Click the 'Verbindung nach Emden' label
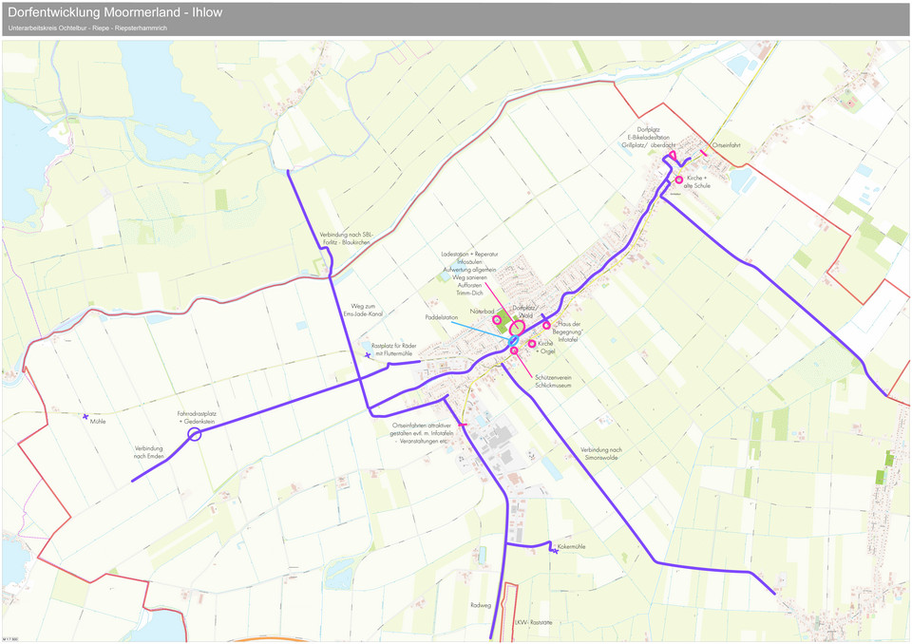912x644 pixels. click(149, 452)
